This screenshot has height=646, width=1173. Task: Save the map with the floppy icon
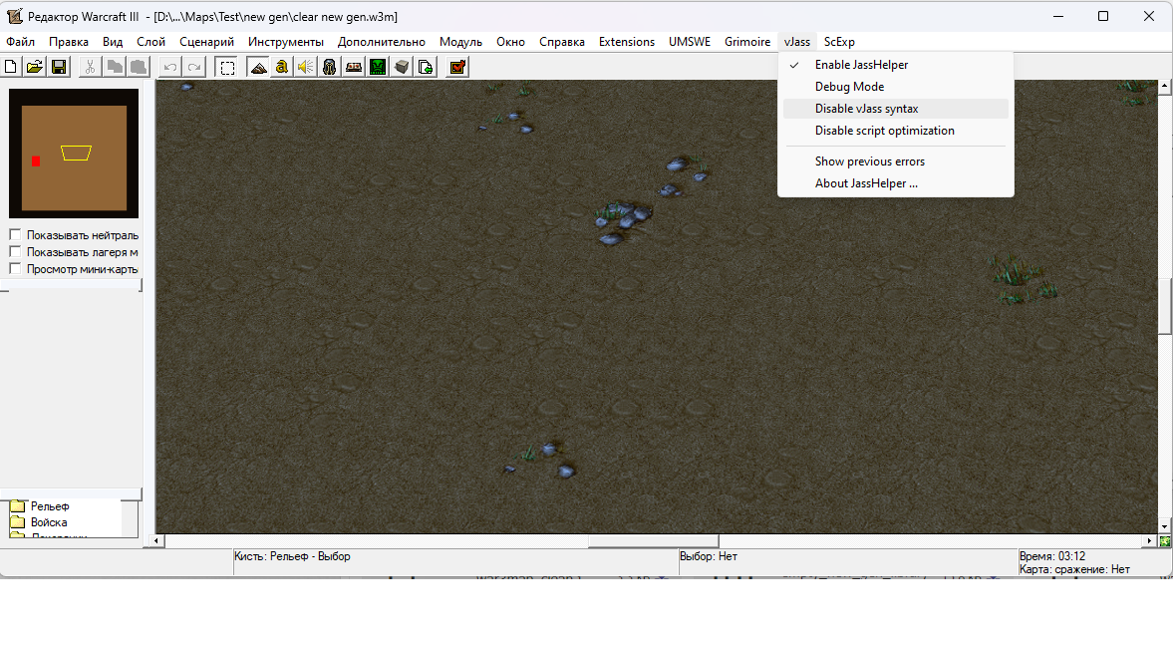pos(59,68)
